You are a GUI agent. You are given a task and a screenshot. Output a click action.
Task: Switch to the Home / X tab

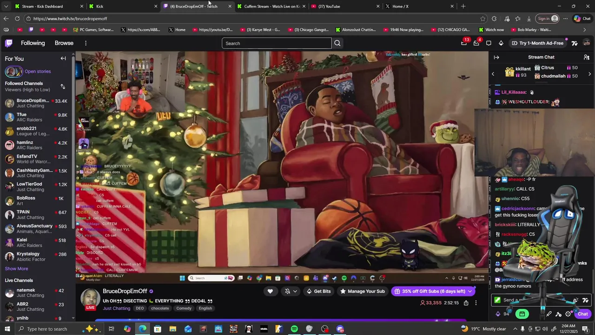[419, 7]
